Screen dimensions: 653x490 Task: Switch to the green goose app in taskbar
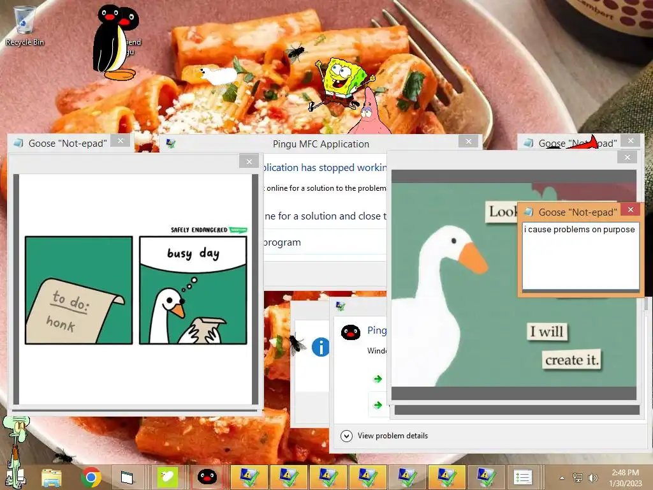pos(168,477)
